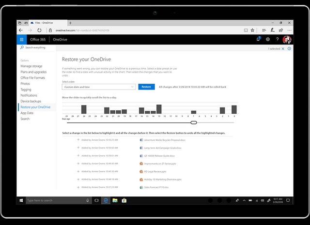Open App Data option in sidebar
This screenshot has width=310, height=225.
click(27, 113)
